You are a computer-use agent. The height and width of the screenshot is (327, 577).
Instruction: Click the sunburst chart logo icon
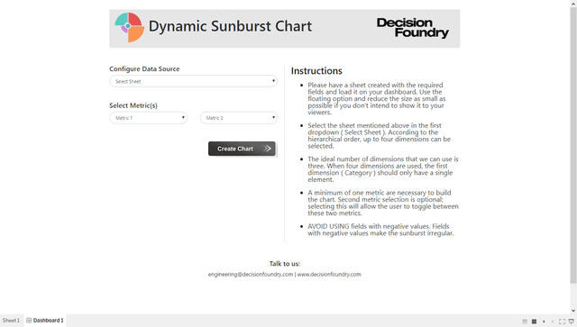(130, 27)
